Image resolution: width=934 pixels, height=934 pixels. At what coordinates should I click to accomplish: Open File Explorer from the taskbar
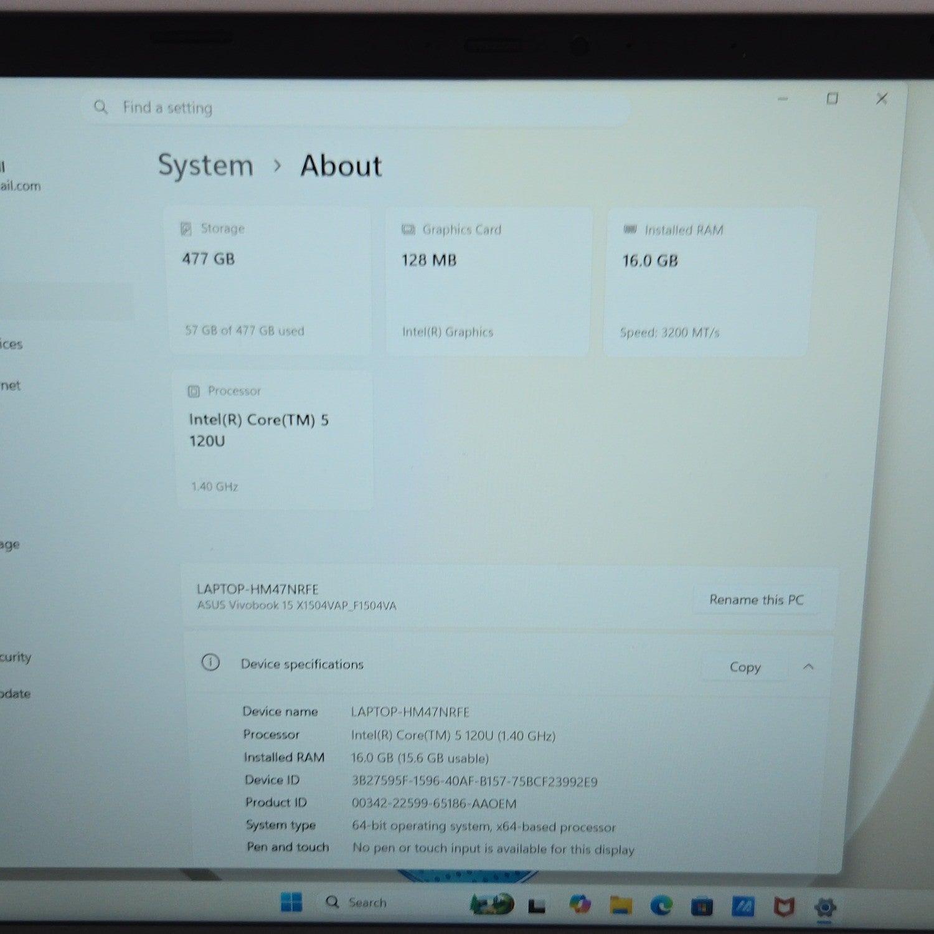coord(620,905)
